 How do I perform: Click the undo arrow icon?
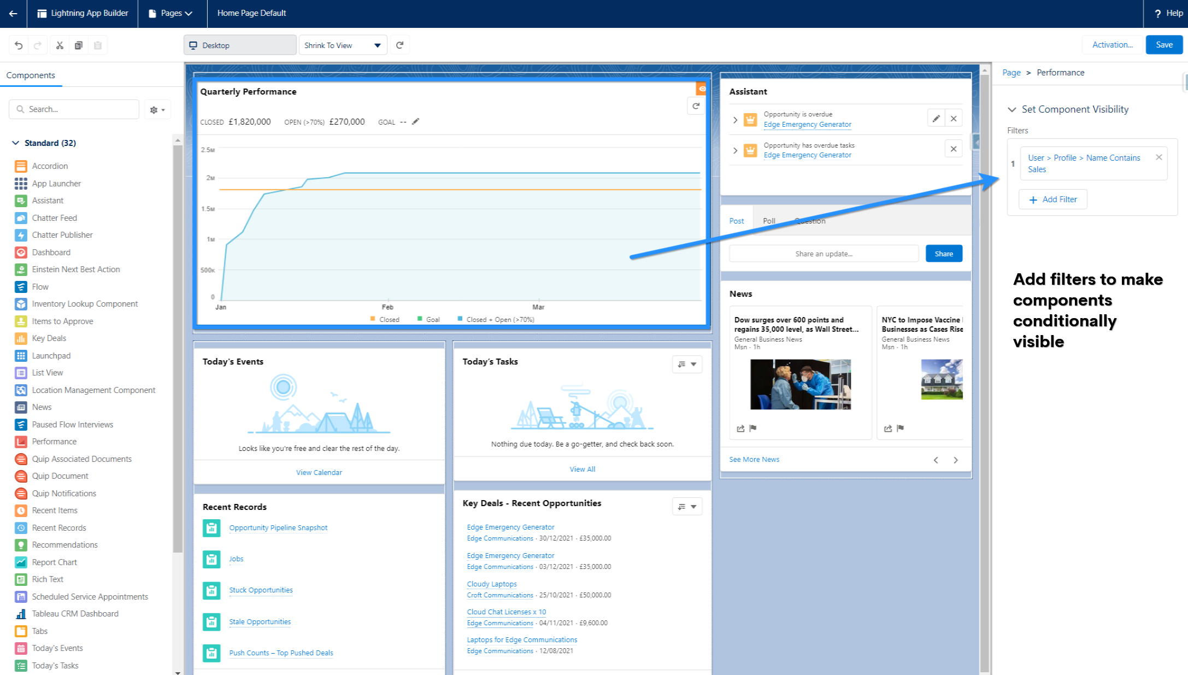point(19,45)
